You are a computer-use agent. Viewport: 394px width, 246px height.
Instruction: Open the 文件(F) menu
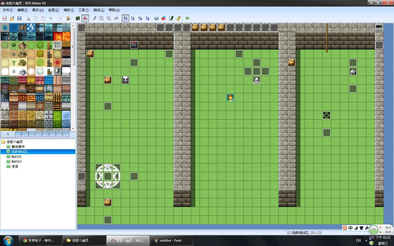tap(8, 10)
